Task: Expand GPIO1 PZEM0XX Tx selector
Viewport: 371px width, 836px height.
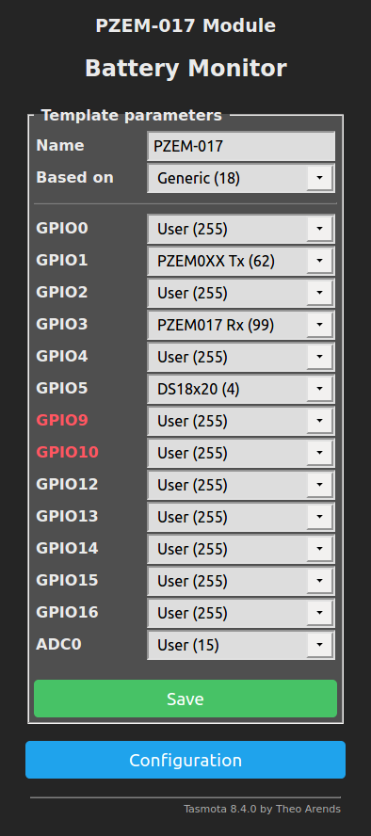Action: (241, 262)
